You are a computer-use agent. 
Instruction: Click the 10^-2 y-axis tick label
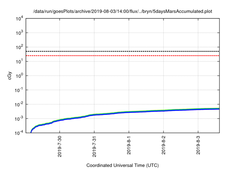click(x=19, y=104)
